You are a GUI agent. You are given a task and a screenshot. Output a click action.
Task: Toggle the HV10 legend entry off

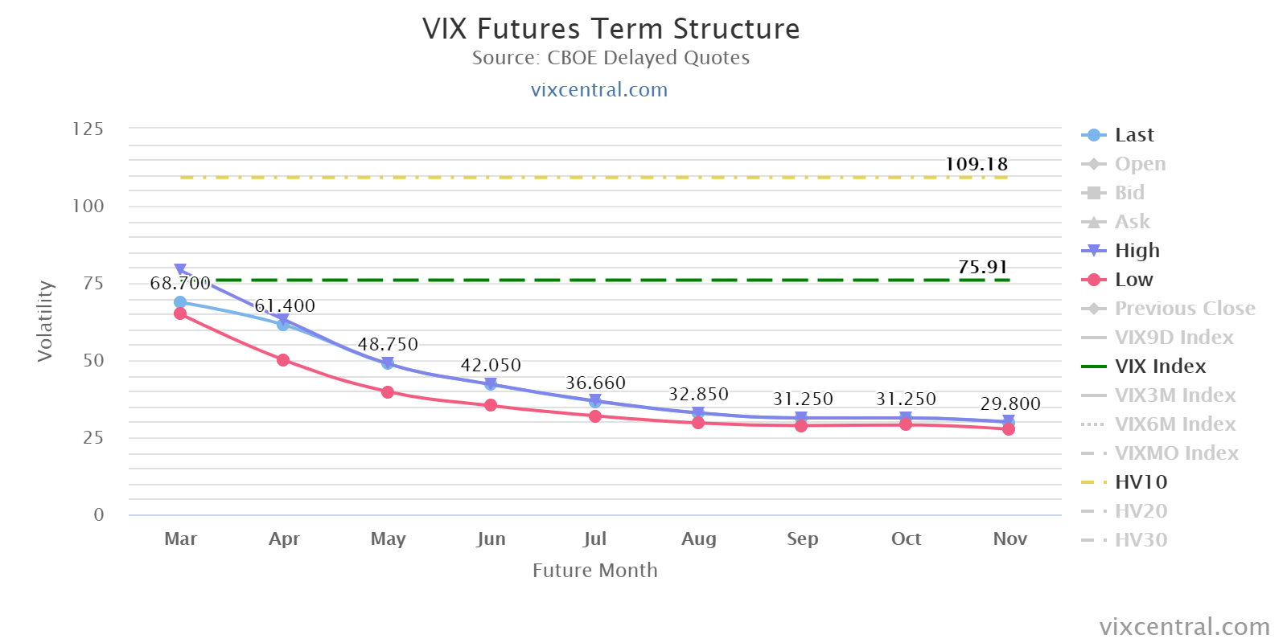coord(1141,482)
